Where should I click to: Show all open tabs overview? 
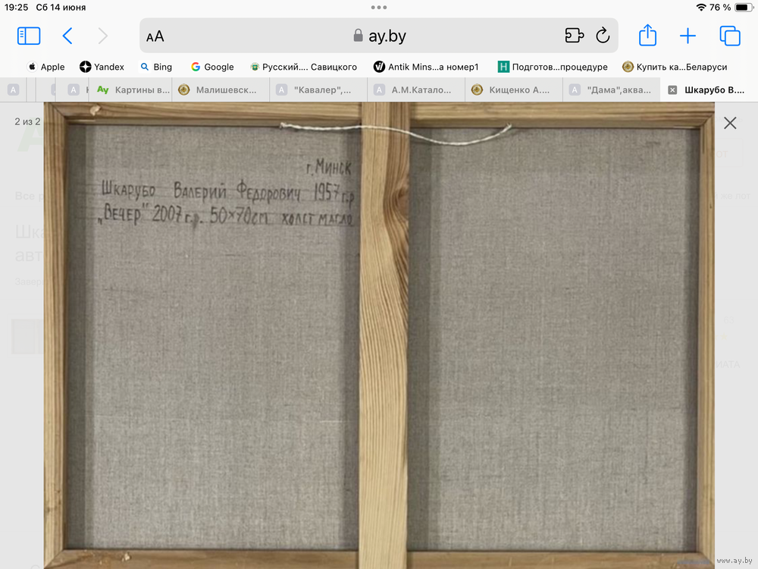click(729, 36)
